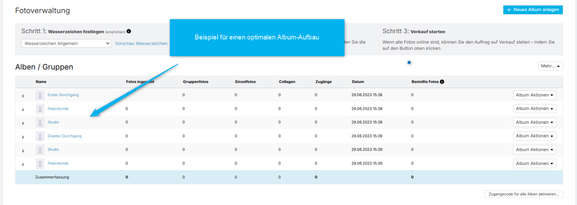Open Album Aktionen for Erster Durchgang
The image size is (577, 205).
coord(534,95)
